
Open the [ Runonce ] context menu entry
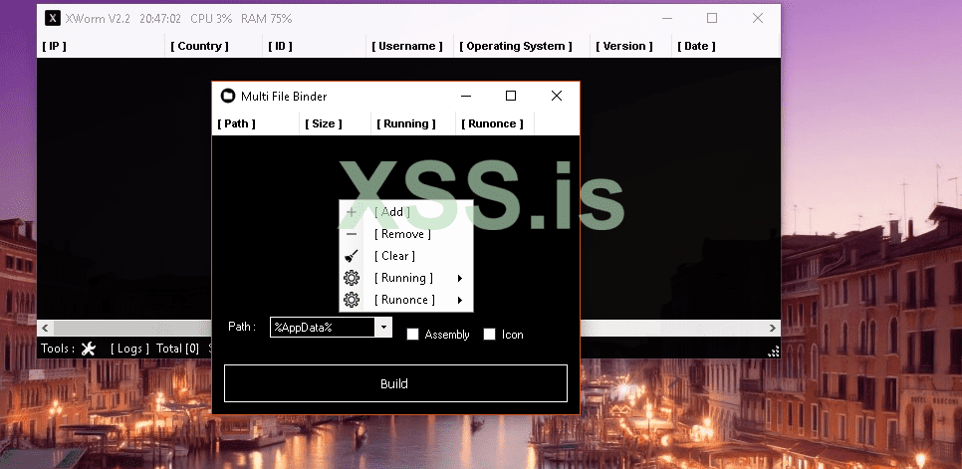click(406, 301)
